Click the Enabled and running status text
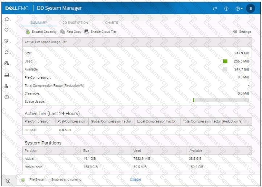Screen dimensions: 262x187 click(66, 180)
